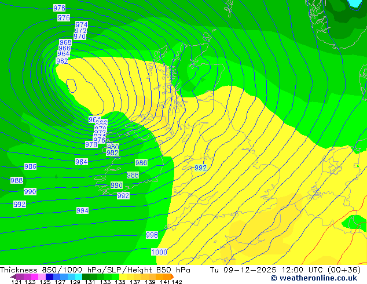Image resolution: width=367 pixels, height=284 pixels.
Task: Select the pale pink swatch beside legend value 125
Action: click(x=42, y=276)
